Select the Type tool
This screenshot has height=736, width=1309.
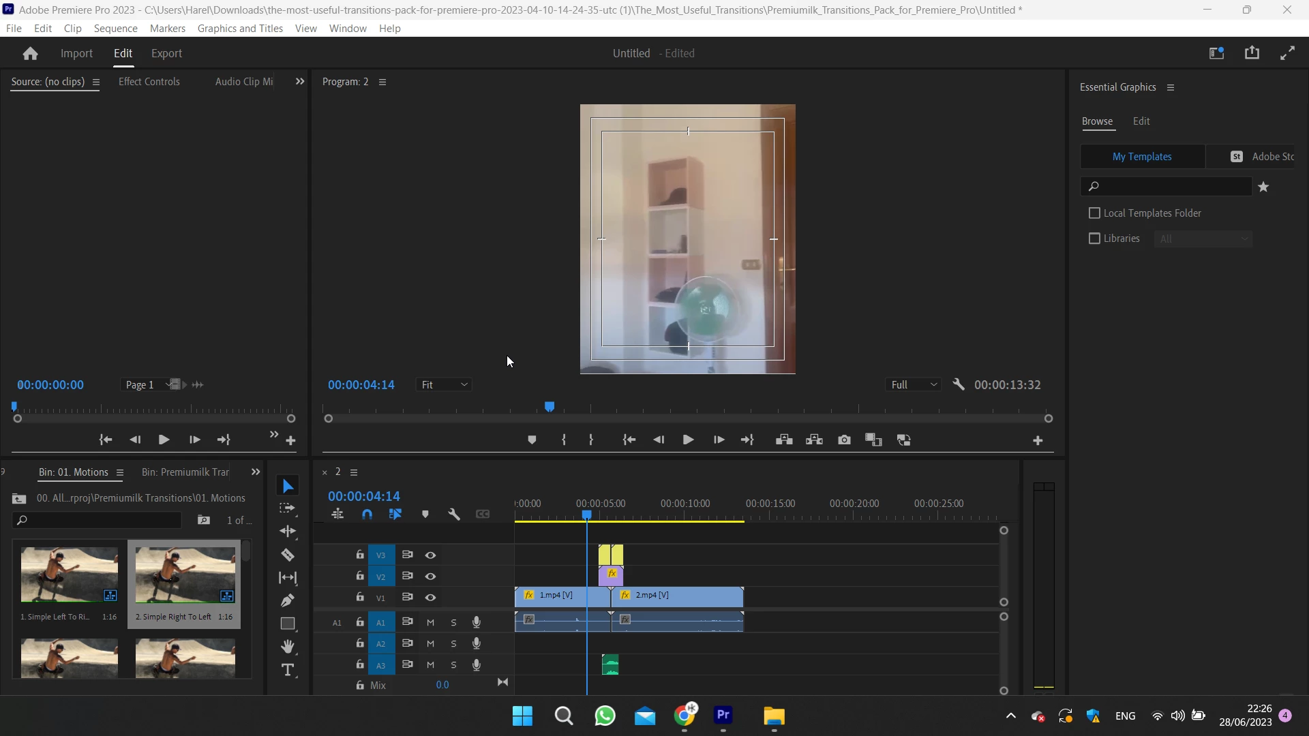tap(288, 670)
